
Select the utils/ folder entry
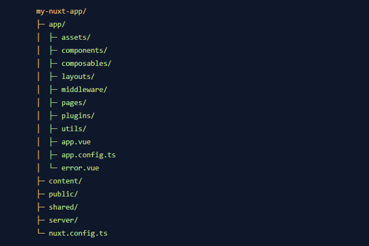74,129
